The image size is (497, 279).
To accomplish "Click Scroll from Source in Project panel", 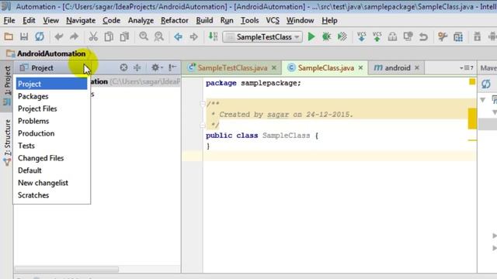I will click(123, 67).
